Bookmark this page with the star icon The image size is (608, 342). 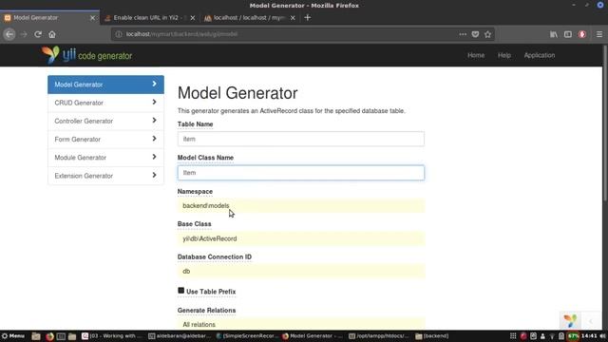click(x=487, y=34)
